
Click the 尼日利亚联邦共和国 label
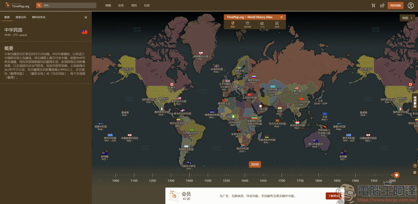233,121
